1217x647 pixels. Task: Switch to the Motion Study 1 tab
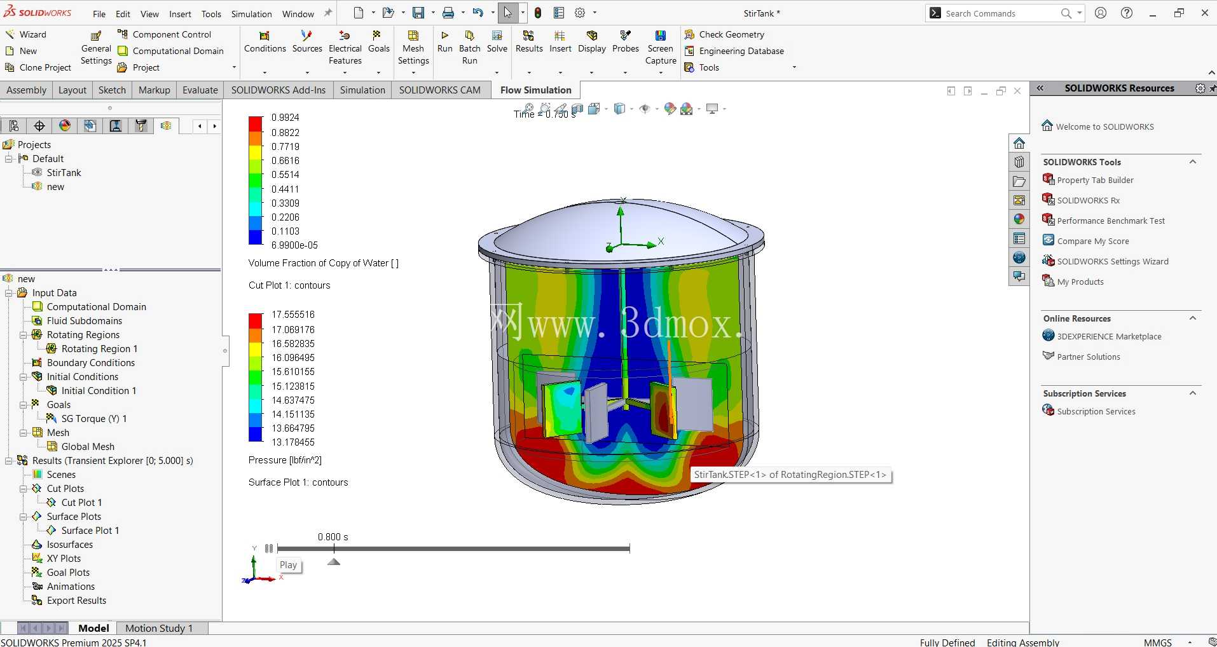pyautogui.click(x=159, y=628)
